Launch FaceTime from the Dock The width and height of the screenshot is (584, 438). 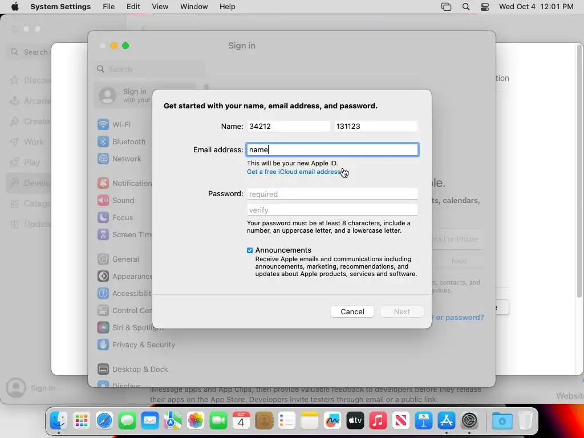click(218, 421)
